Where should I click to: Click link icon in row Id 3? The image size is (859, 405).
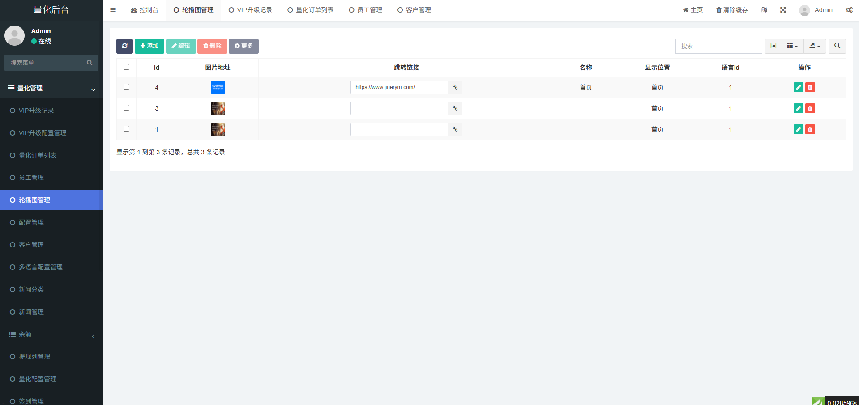pos(455,108)
